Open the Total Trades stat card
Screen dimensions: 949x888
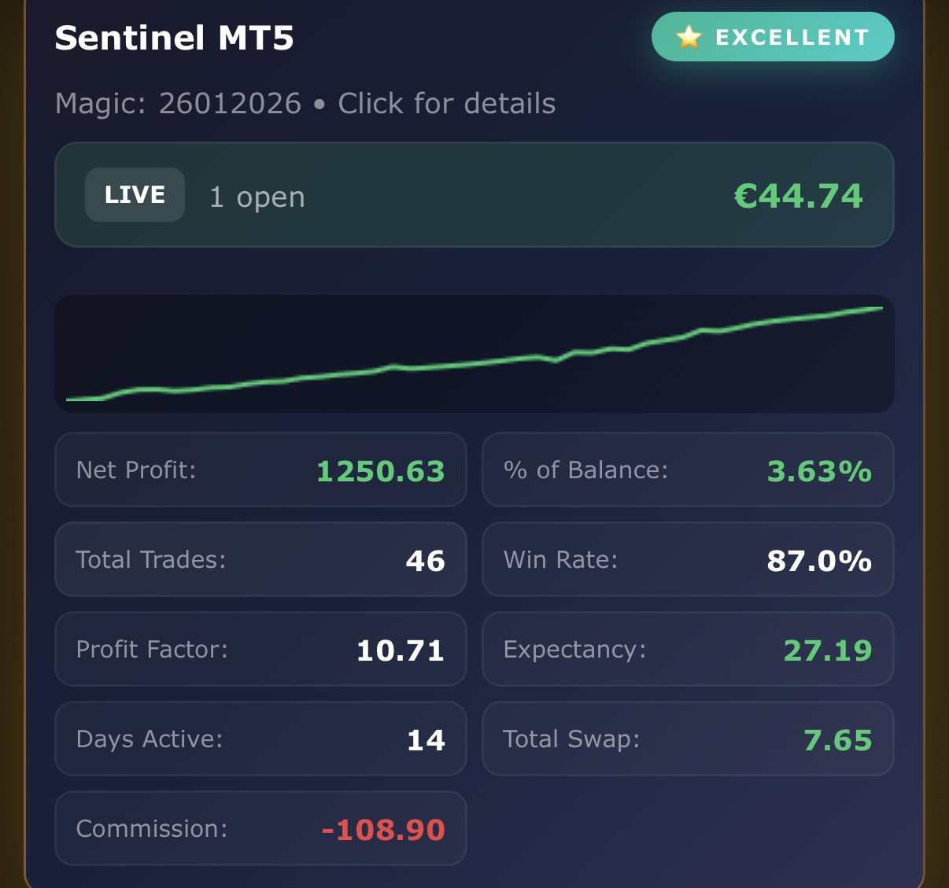pyautogui.click(x=260, y=560)
